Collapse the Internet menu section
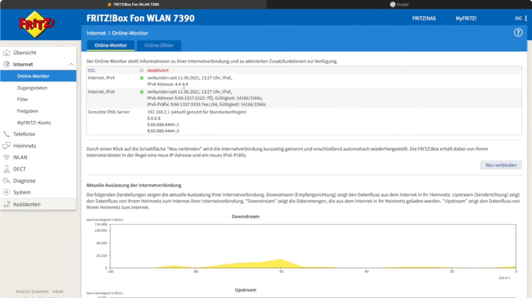The width and height of the screenshot is (532, 298). click(x=71, y=64)
